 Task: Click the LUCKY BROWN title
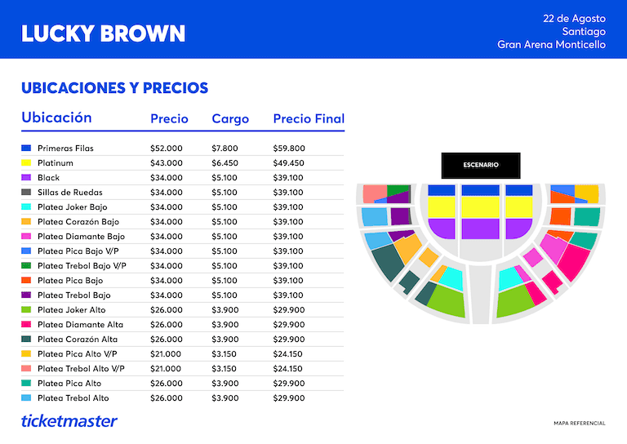[x=103, y=33]
